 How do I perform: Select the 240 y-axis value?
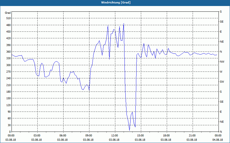(9, 78)
